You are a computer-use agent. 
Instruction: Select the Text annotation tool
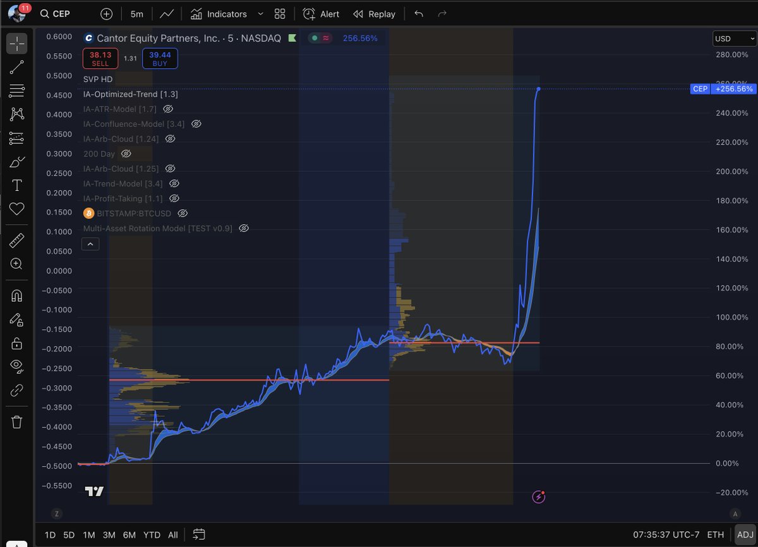(17, 185)
